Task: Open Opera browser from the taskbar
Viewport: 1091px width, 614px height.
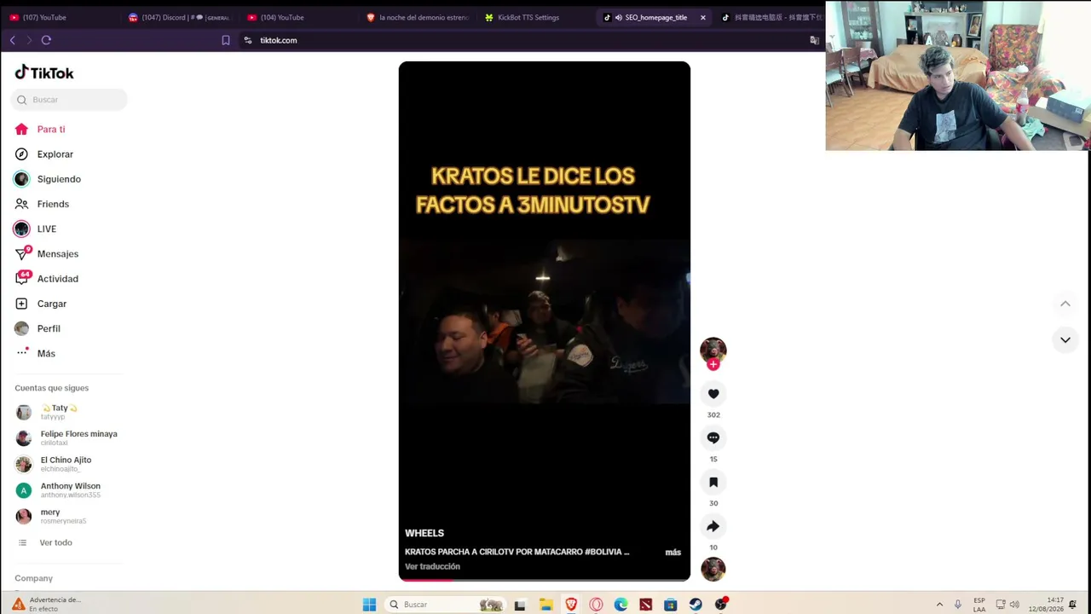Action: (596, 605)
